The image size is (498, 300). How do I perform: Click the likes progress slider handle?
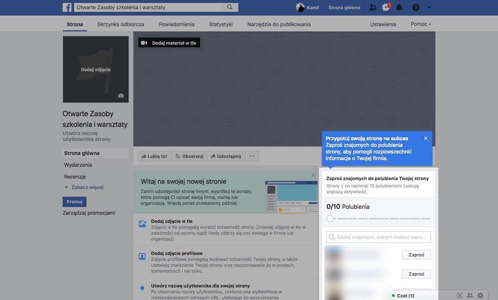pyautogui.click(x=330, y=219)
